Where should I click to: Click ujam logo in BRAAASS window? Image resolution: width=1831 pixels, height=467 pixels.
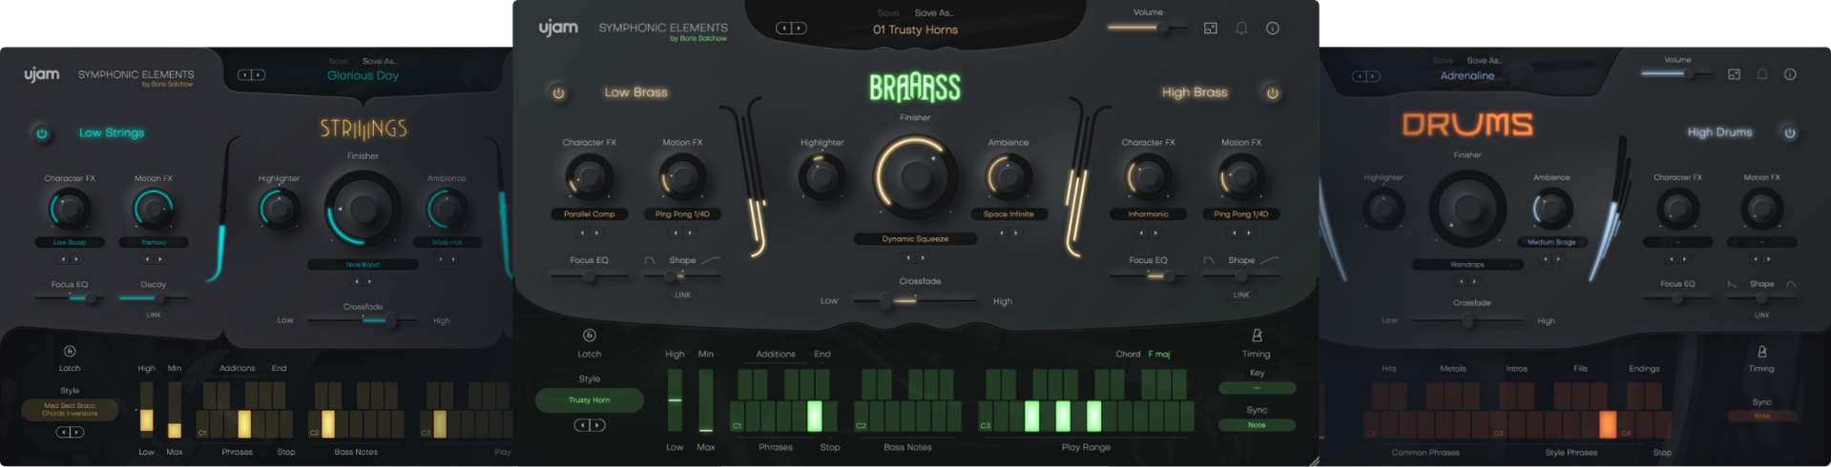558,28
